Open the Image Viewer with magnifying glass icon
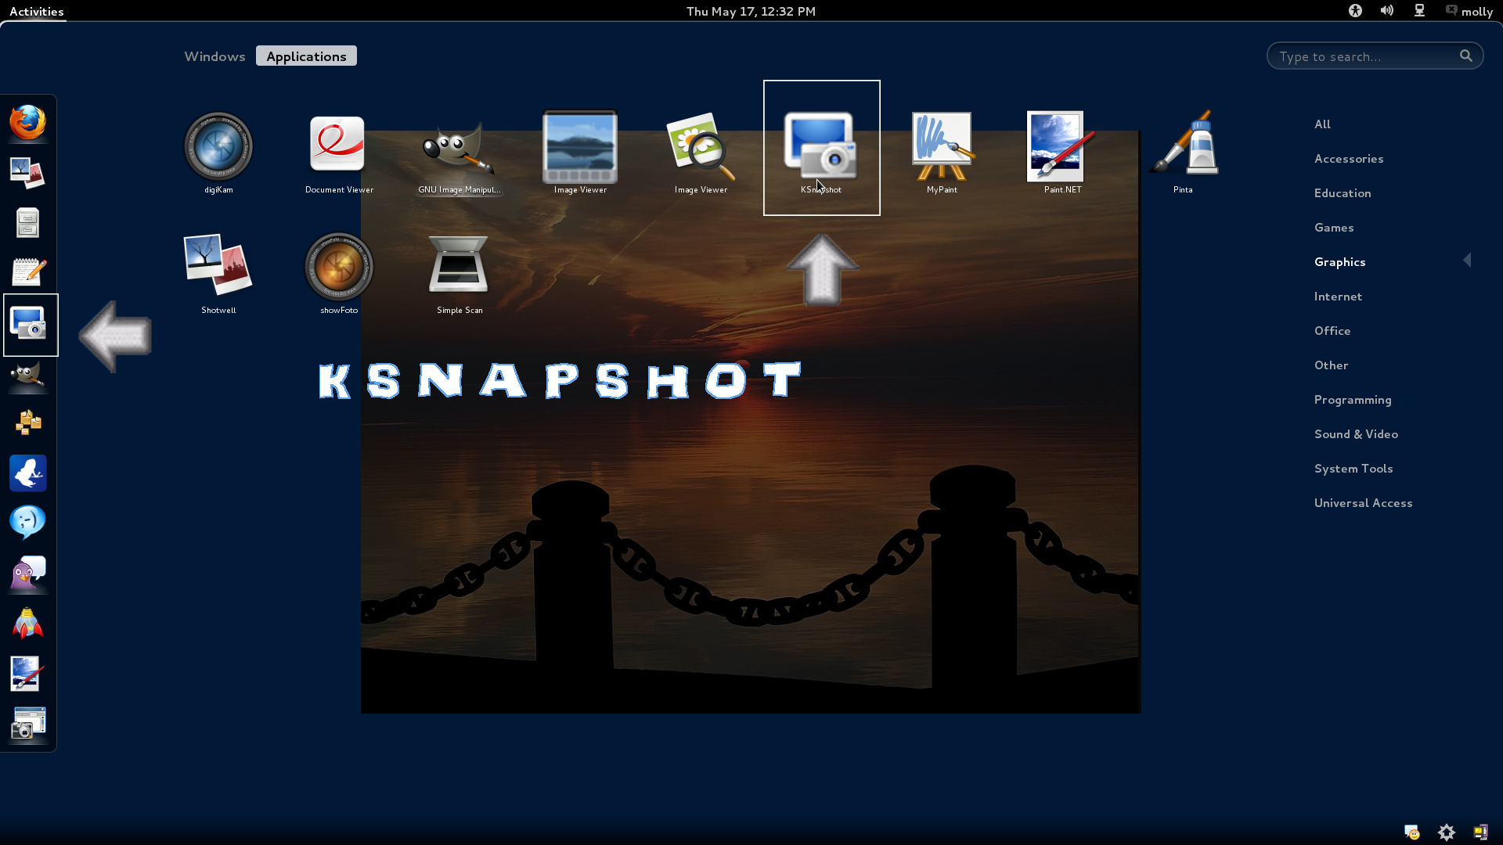Screen dimensions: 1503x845 click(x=701, y=146)
